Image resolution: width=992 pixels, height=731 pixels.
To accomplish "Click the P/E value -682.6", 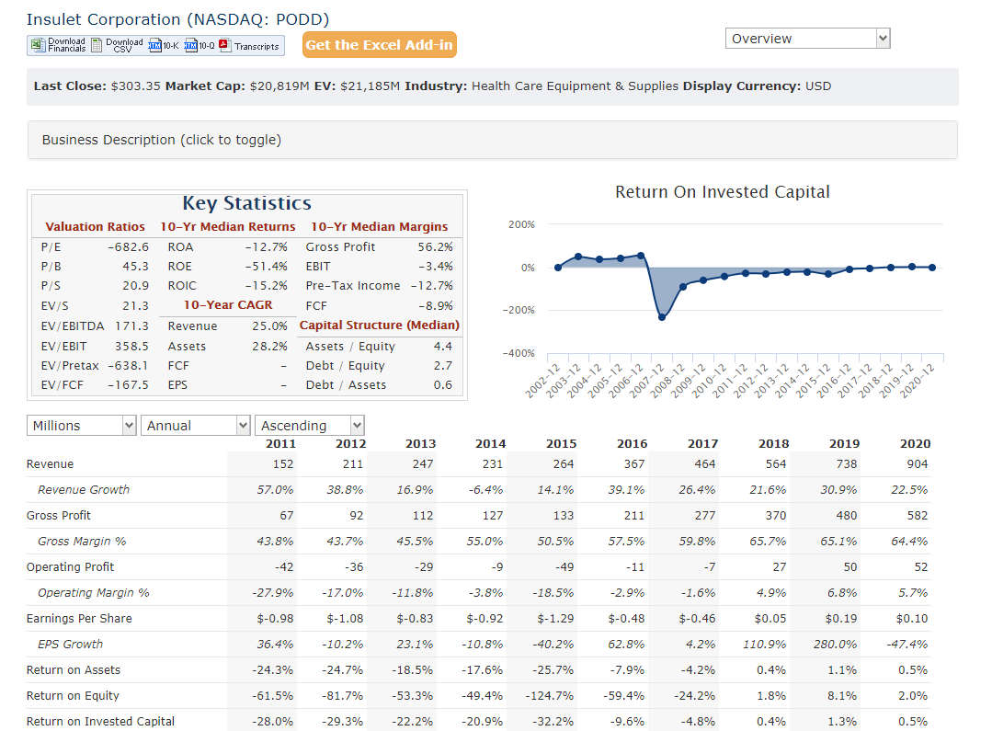I will 129,246.
